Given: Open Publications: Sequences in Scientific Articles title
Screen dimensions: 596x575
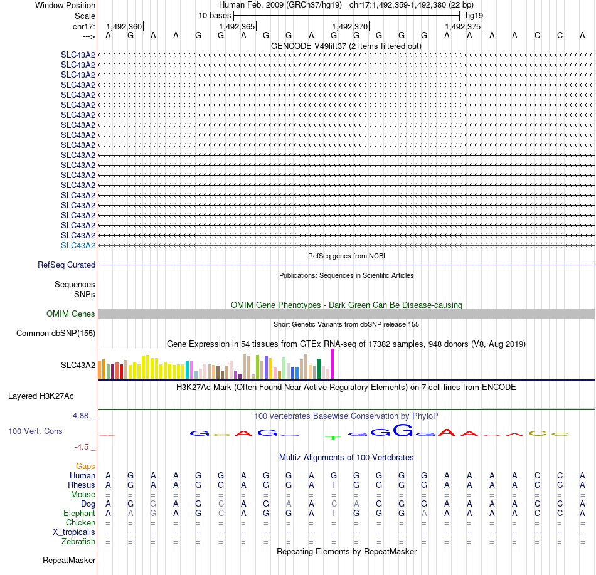Looking at the screenshot, I should coord(346,275).
